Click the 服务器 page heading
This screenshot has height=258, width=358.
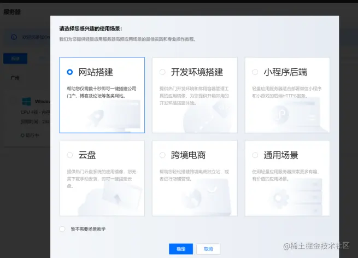point(12,12)
